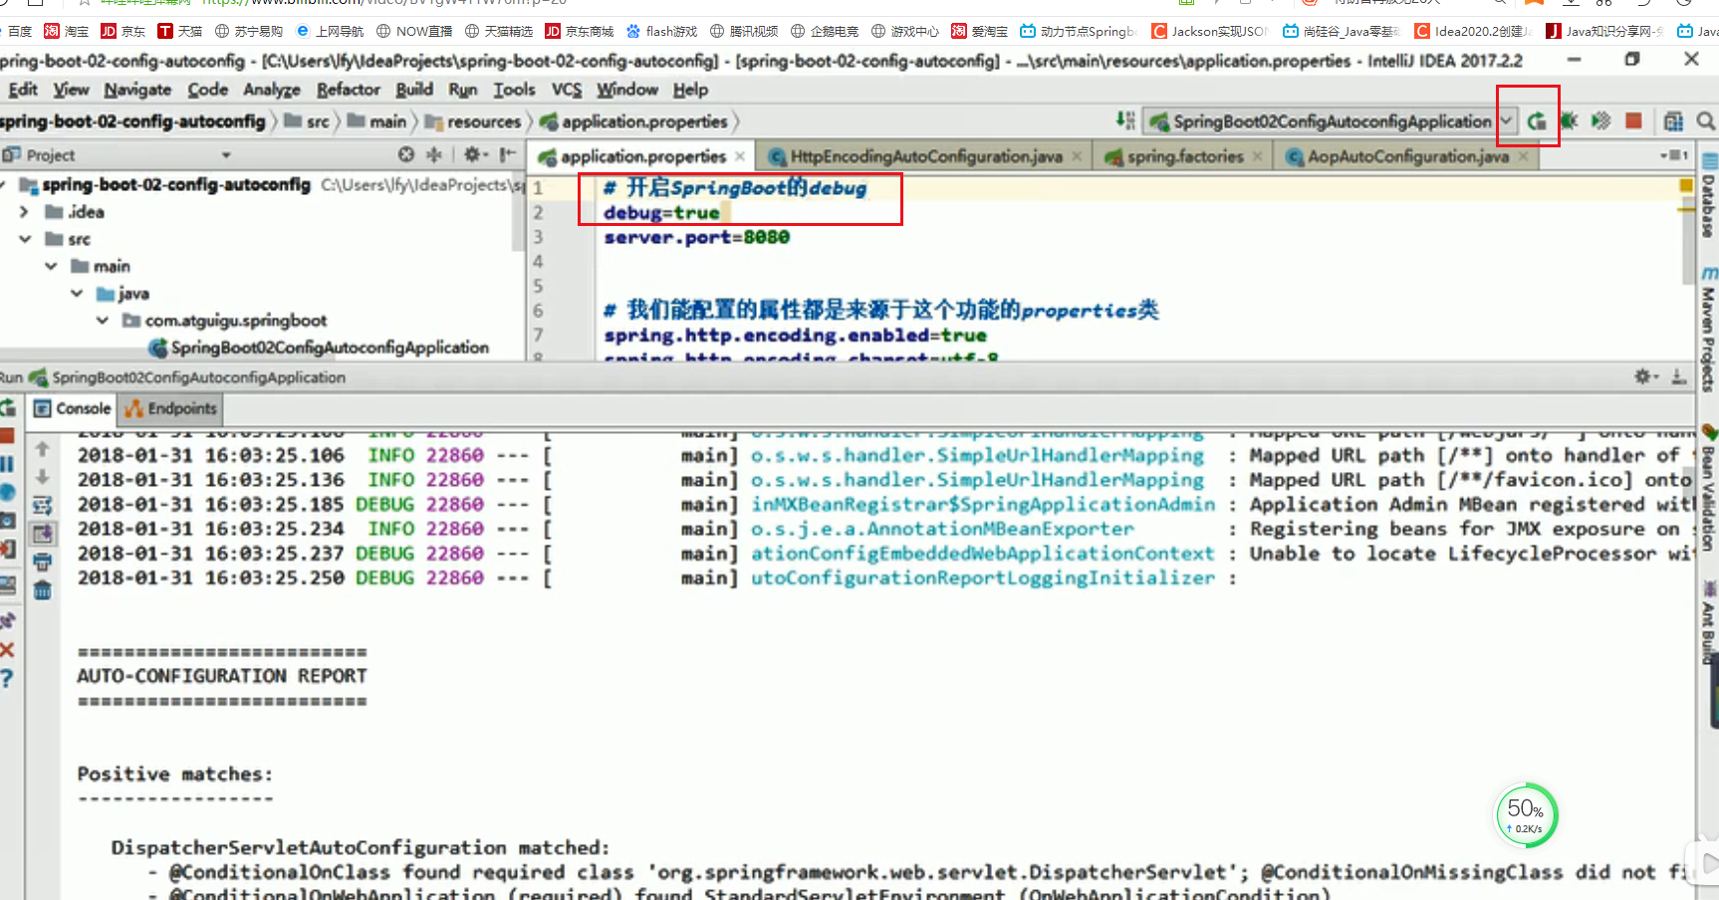The image size is (1719, 900).
Task: Click the yellow warning marker in editor stripe
Action: [x=1686, y=185]
